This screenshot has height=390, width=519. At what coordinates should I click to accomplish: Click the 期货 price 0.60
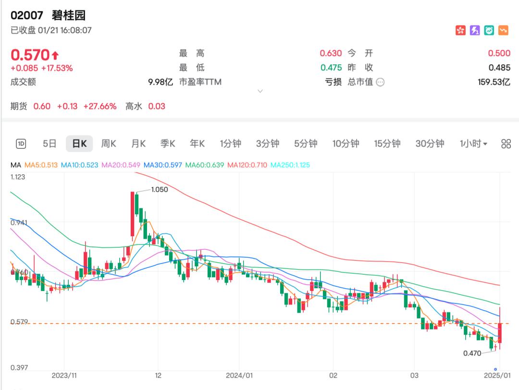pyautogui.click(x=42, y=106)
